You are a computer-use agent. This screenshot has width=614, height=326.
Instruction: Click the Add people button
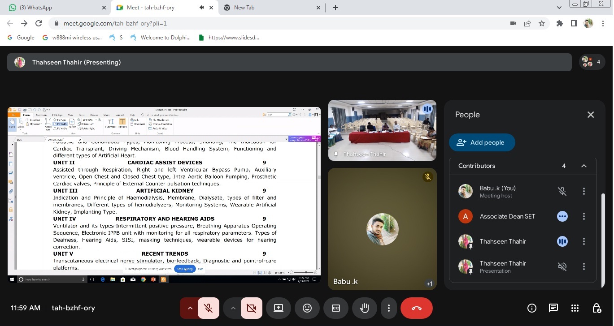[482, 142]
